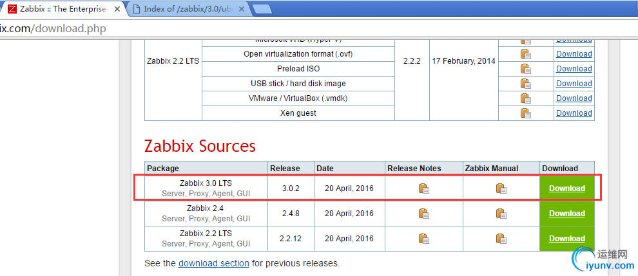This screenshot has height=276, width=638.
Task: Open notes icon for Open virtualization format row
Action: (x=526, y=54)
